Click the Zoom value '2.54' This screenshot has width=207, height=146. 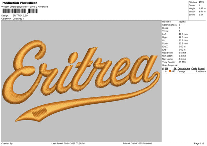(x=201, y=14)
